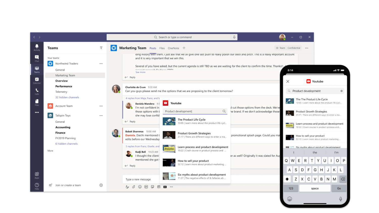Select the Accounting channel
This screenshot has height=213, width=379.
pos(63,127)
